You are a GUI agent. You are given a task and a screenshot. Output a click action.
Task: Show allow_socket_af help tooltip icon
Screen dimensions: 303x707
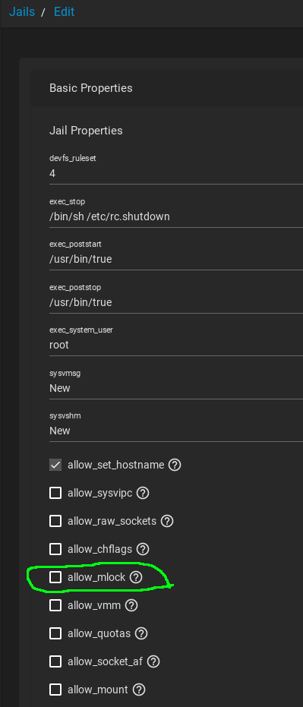153,661
